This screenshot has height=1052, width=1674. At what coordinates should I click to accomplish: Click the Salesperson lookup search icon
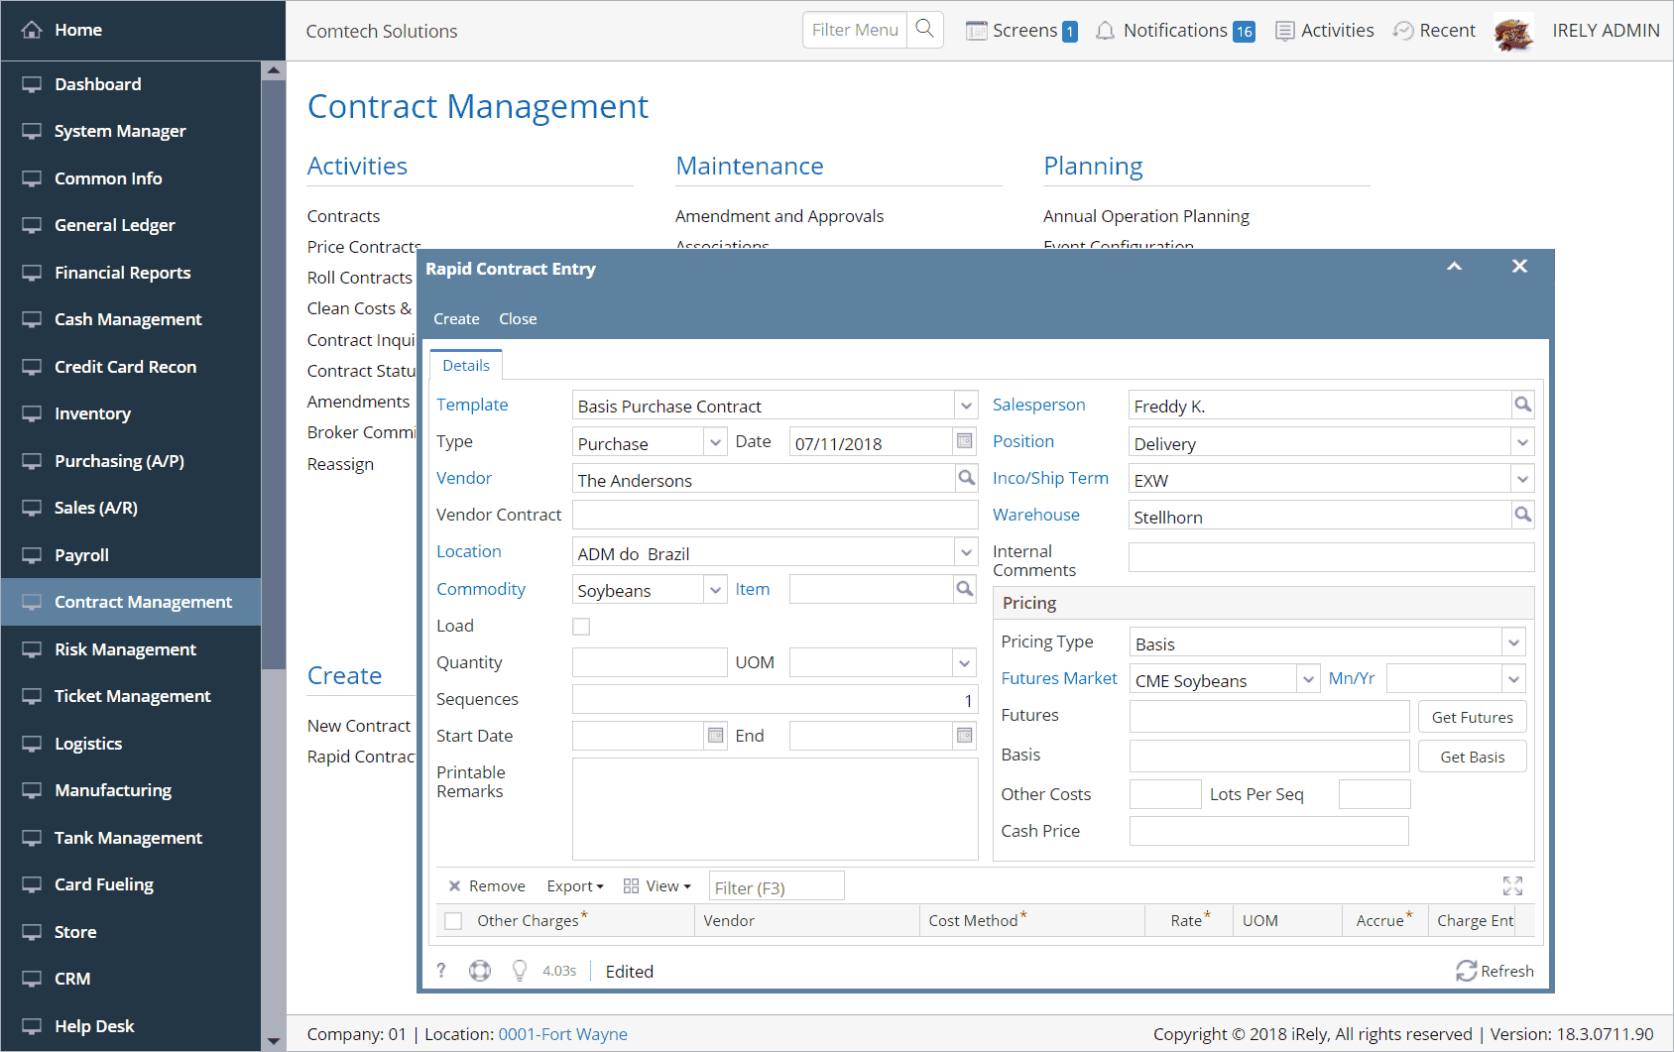[x=1522, y=405]
